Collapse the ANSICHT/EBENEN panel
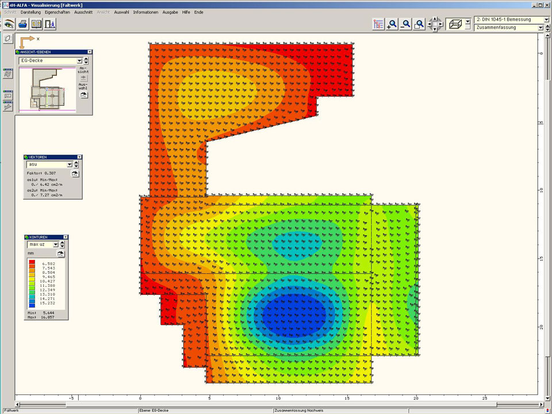Image resolution: width=552 pixels, height=414 pixels. click(89, 52)
